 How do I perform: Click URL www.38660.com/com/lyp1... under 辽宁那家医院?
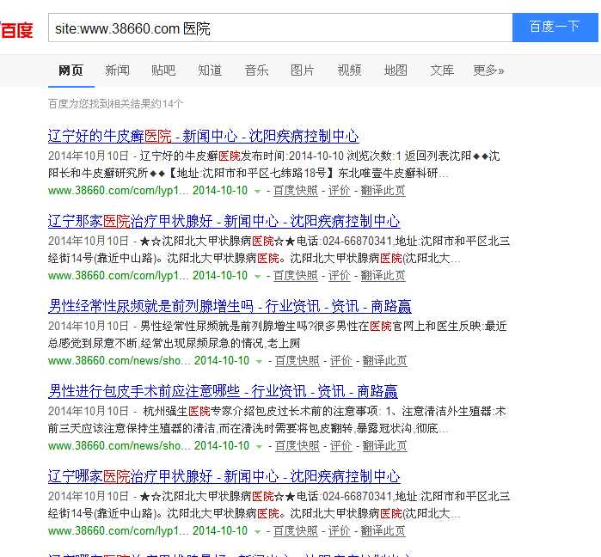tap(119, 275)
